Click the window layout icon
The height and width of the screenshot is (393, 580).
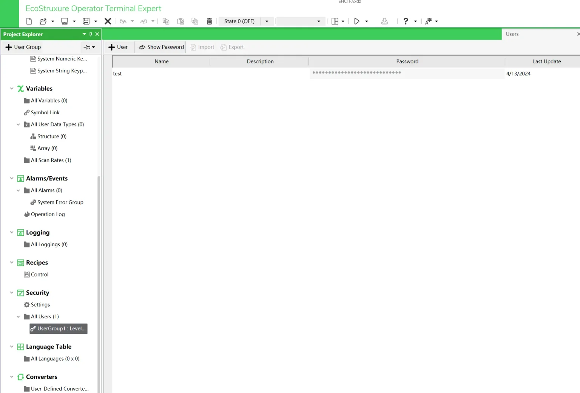pos(335,21)
